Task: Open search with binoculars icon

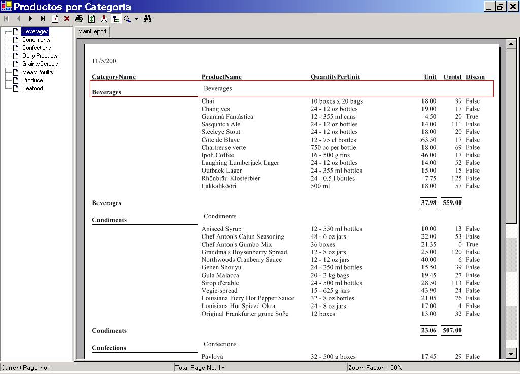Action: [148, 19]
